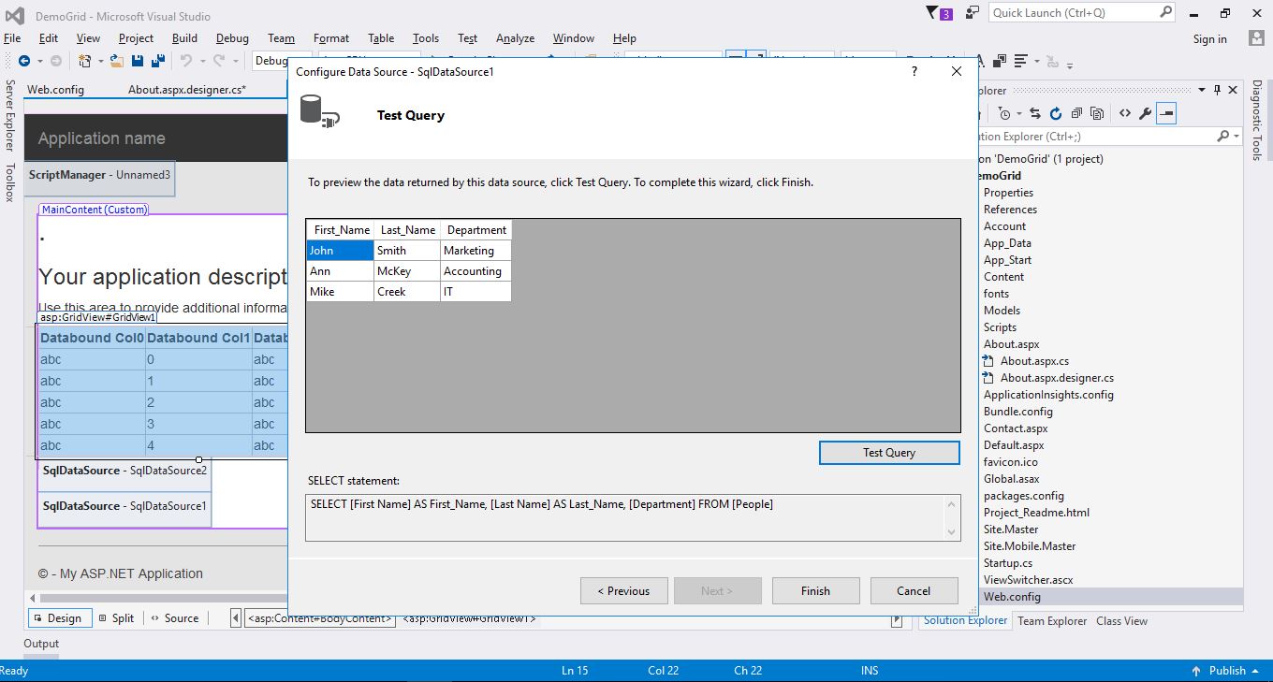Open the Redo history dropdown arrow
This screenshot has height=682, width=1273.
pyautogui.click(x=234, y=62)
